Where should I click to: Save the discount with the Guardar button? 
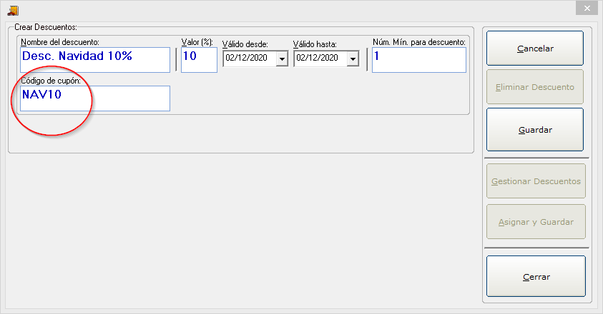pos(535,130)
